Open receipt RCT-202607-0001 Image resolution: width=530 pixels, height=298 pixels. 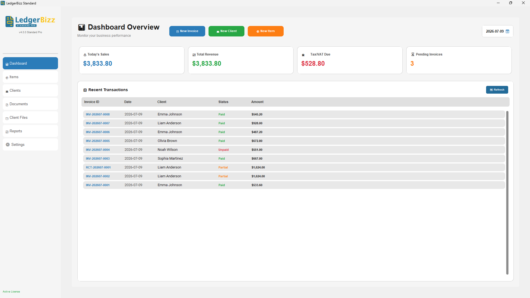[98, 167]
